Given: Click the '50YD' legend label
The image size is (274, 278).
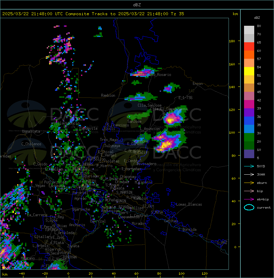Looking at the screenshot, I should coord(261,166).
